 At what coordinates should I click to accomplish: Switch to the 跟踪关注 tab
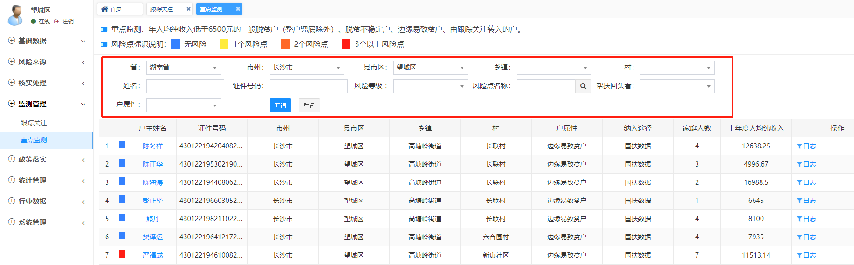(x=170, y=9)
